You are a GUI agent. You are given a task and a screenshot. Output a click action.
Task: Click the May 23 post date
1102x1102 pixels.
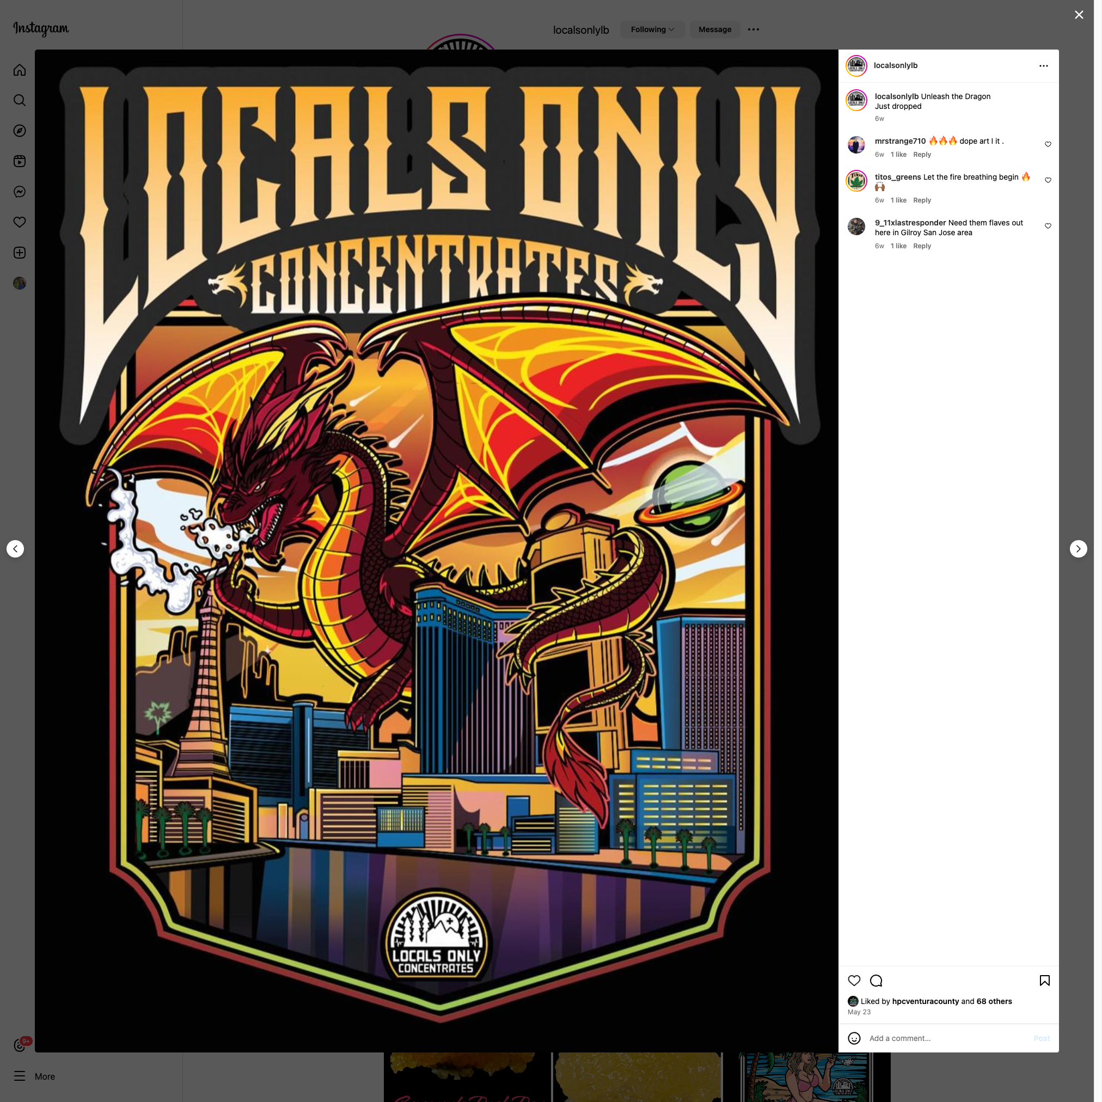pos(859,1012)
